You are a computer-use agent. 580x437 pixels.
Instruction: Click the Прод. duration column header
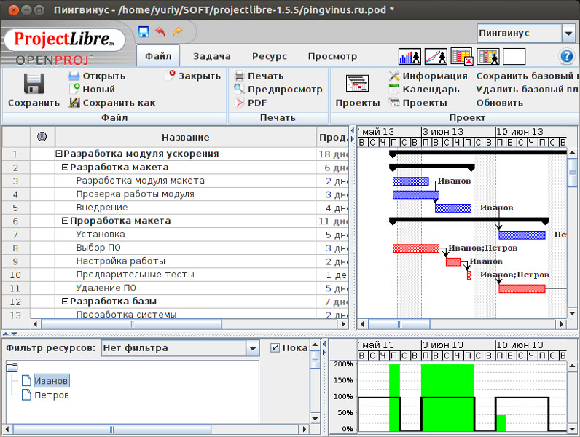click(333, 137)
